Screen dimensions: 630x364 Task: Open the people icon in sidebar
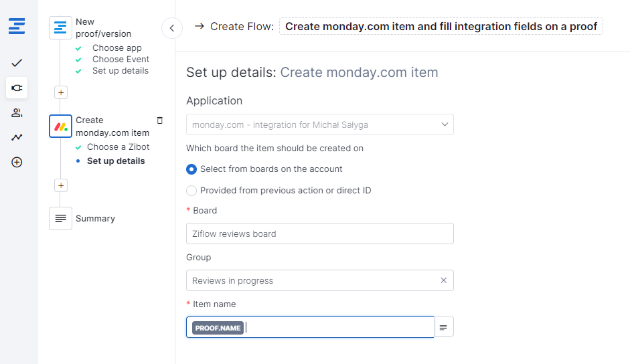pos(17,112)
